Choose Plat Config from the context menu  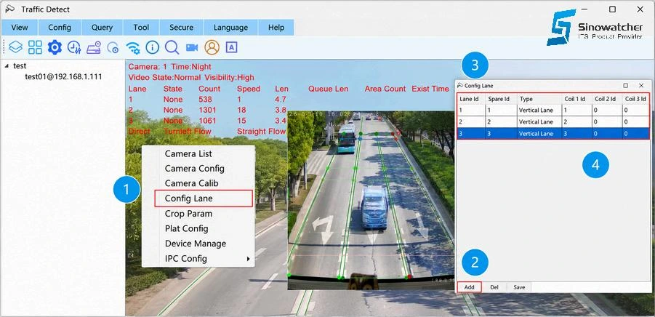pos(198,228)
